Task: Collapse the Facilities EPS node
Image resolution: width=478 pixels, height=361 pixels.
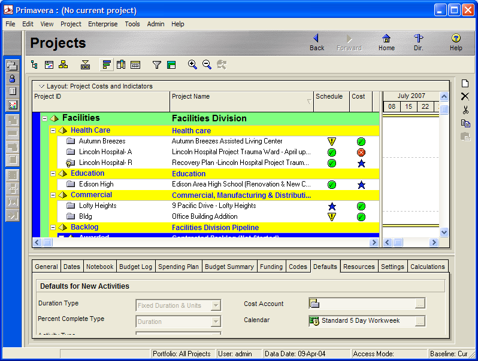Action: [x=44, y=118]
